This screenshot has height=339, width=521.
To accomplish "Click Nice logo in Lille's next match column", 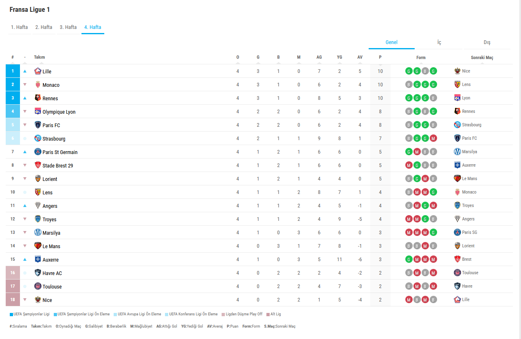I will [457, 71].
